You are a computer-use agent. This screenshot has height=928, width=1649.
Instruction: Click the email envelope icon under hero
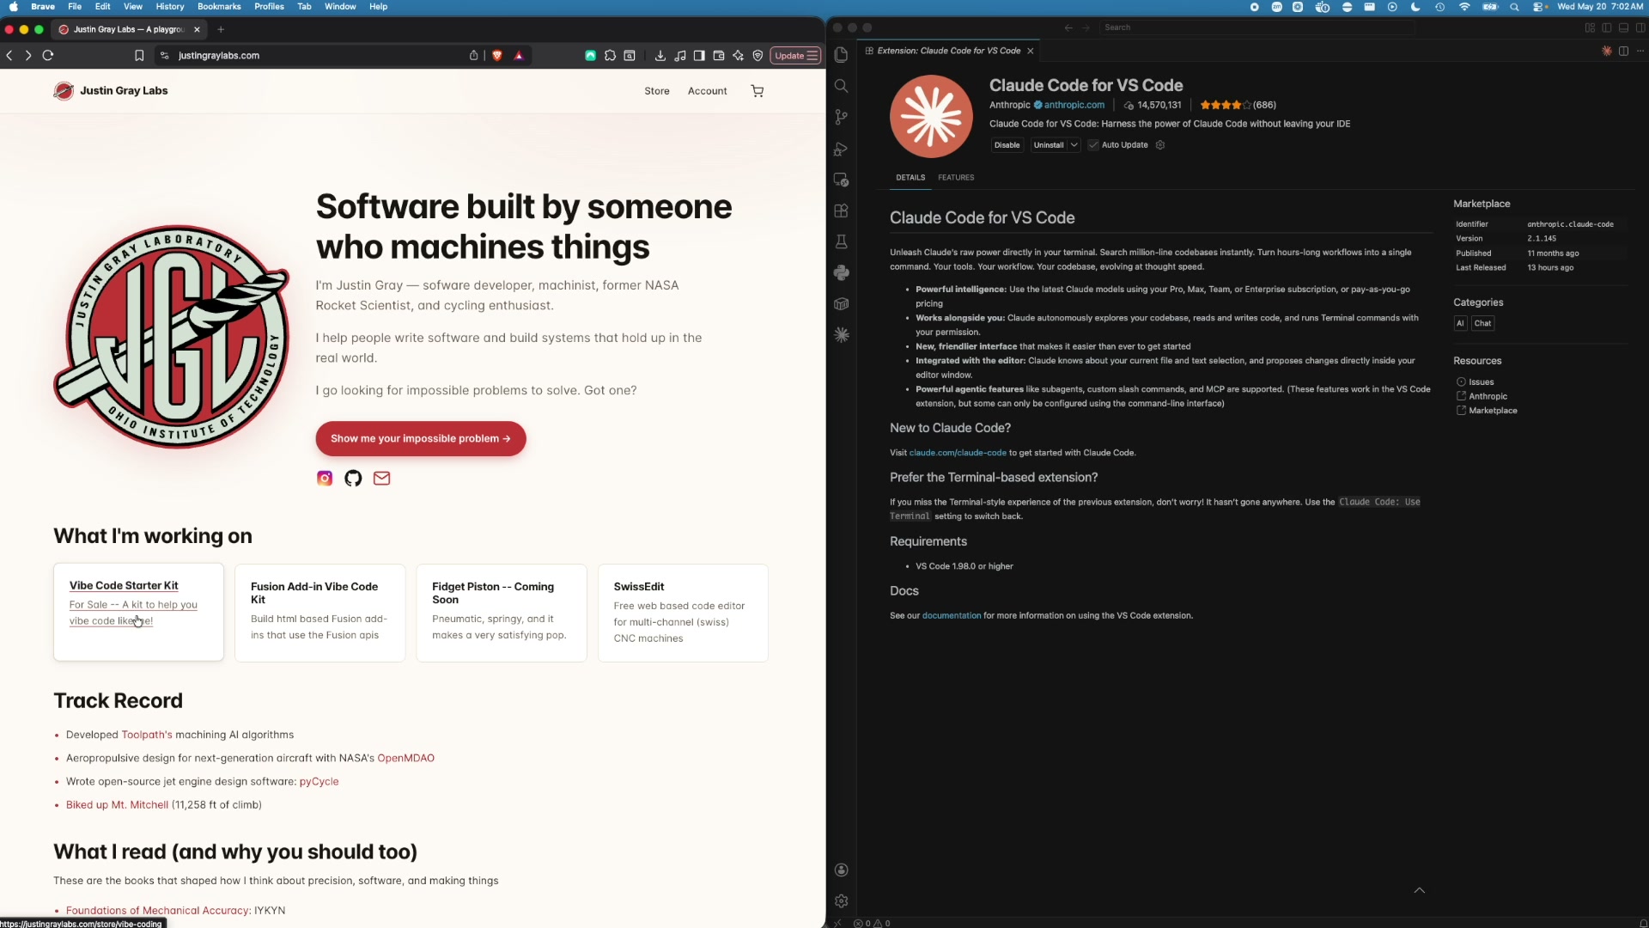point(382,479)
